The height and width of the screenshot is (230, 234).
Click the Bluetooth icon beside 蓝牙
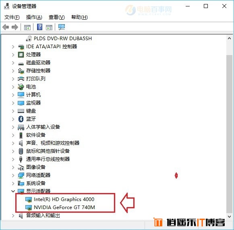click(21, 119)
